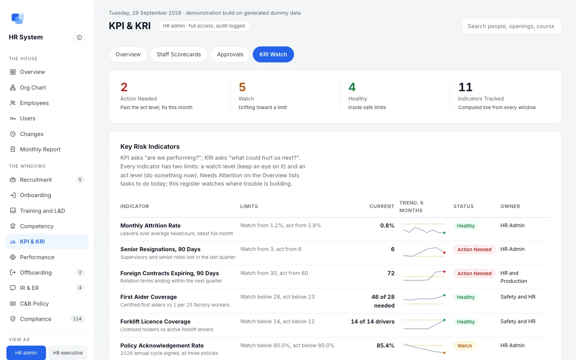The image size is (576, 360).
Task: Click the Training and L&D book icon
Action: (x=13, y=211)
